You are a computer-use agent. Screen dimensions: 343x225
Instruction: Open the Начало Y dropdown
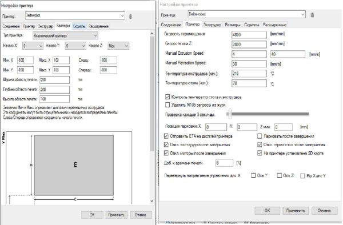pyautogui.click(x=75, y=46)
